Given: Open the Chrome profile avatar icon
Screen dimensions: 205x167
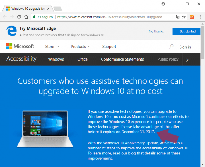Looking at the screenshot, I should click(163, 4).
